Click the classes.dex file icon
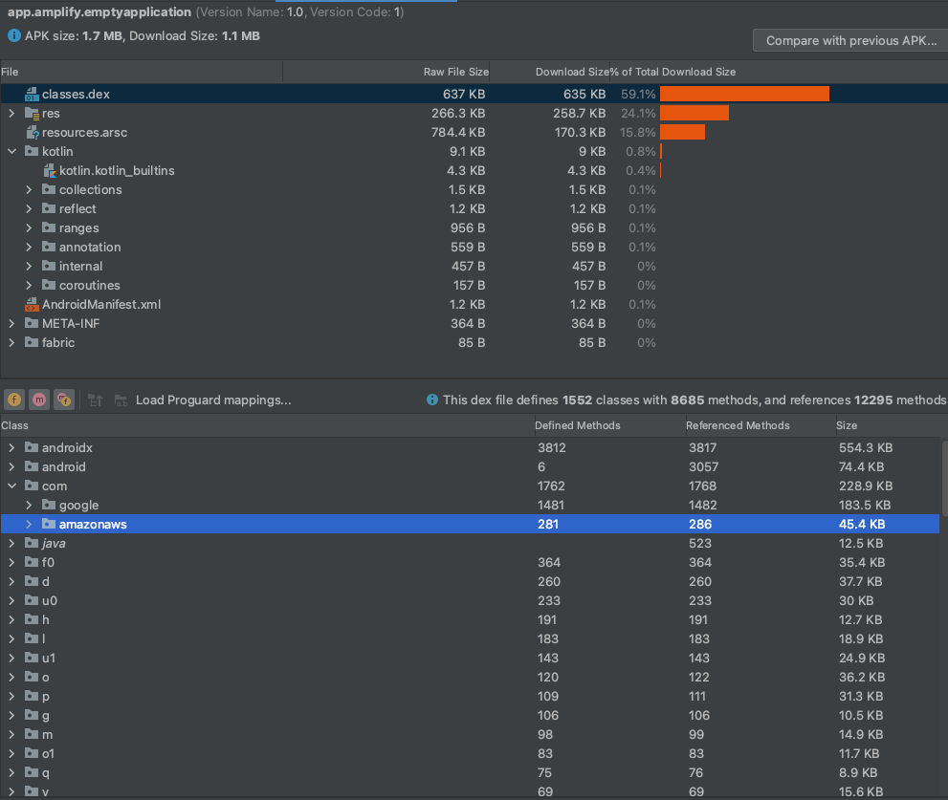Viewport: 948px width, 800px height. [x=32, y=94]
